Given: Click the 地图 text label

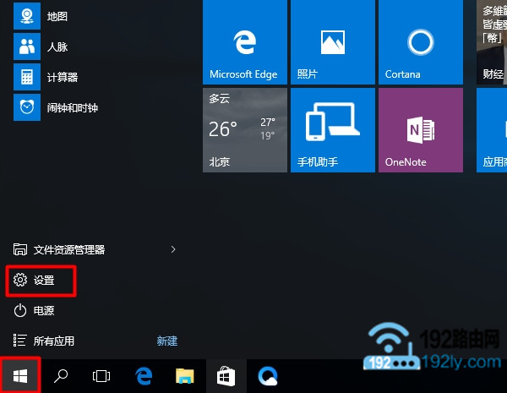Looking at the screenshot, I should (57, 16).
